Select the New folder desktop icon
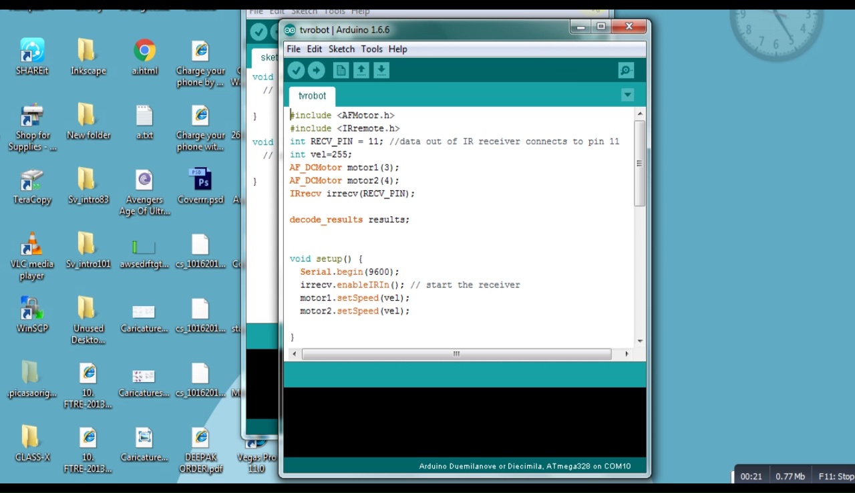 click(88, 122)
